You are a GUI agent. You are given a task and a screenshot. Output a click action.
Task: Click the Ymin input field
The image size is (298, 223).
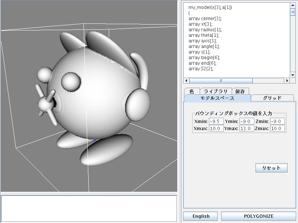coord(247,122)
